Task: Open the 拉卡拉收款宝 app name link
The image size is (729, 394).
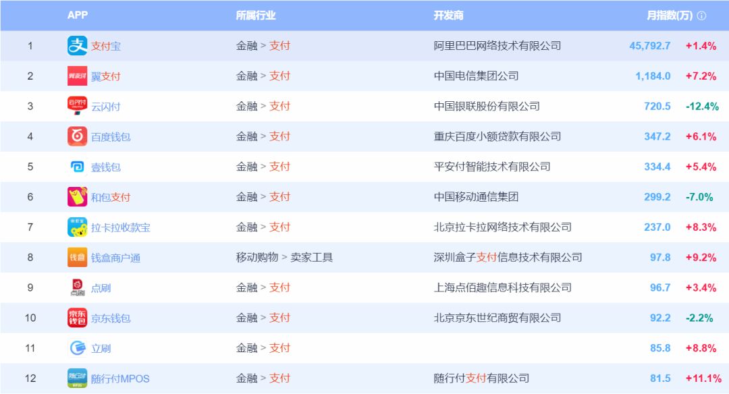Action: point(121,227)
